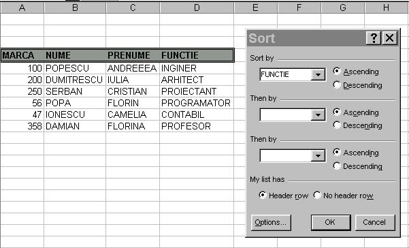409x248 pixels.
Task: Expand the second Then by dropdown
Action: (318, 155)
